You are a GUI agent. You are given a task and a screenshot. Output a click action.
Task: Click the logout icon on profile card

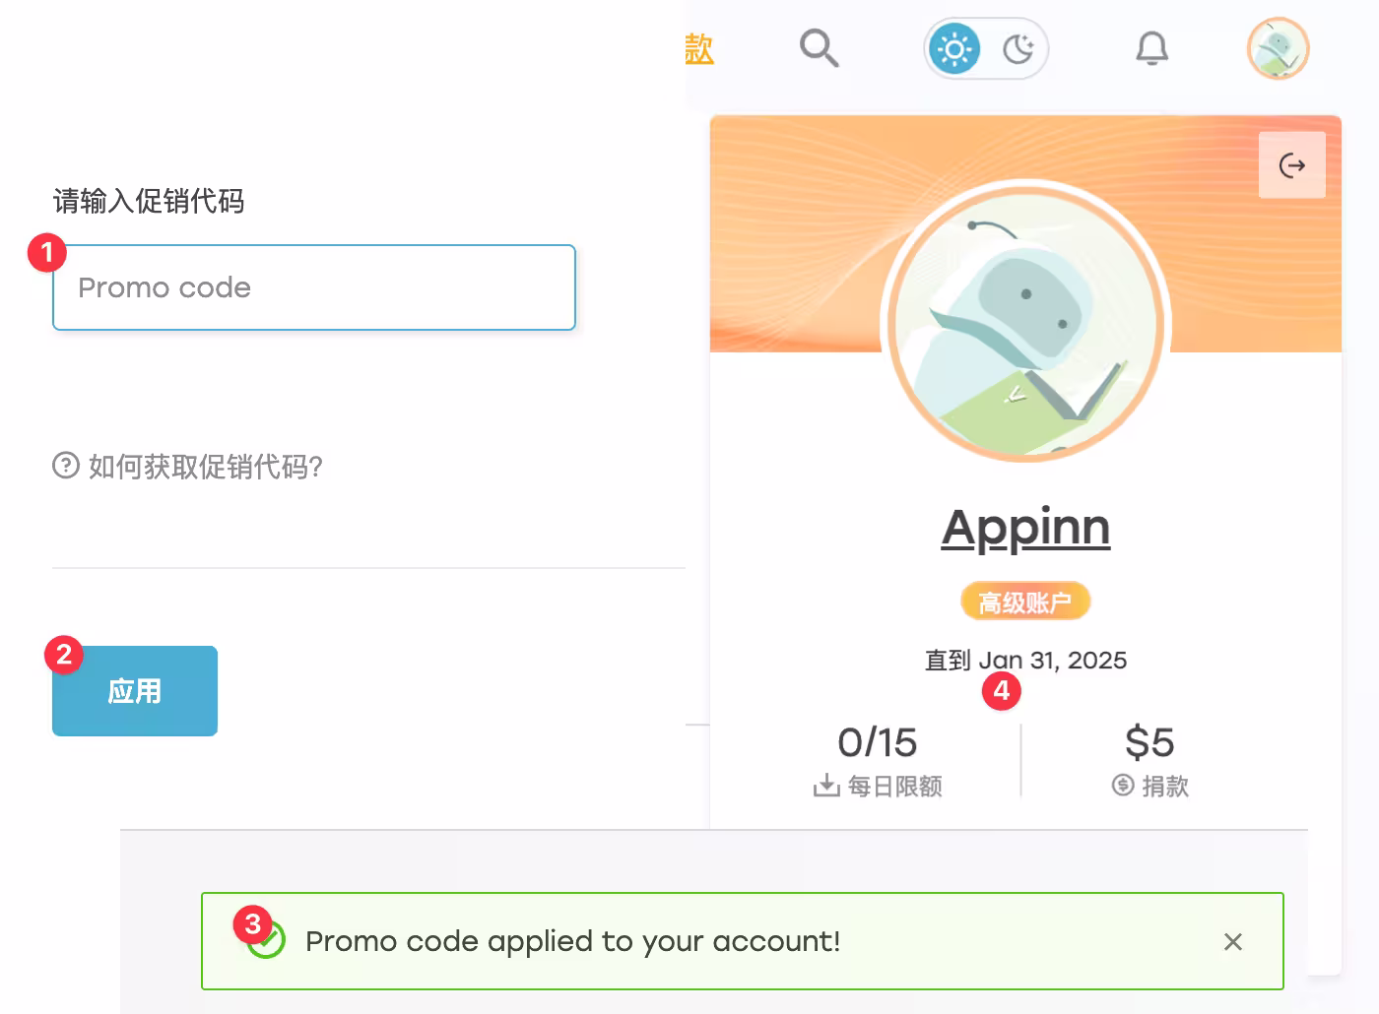[1291, 165]
